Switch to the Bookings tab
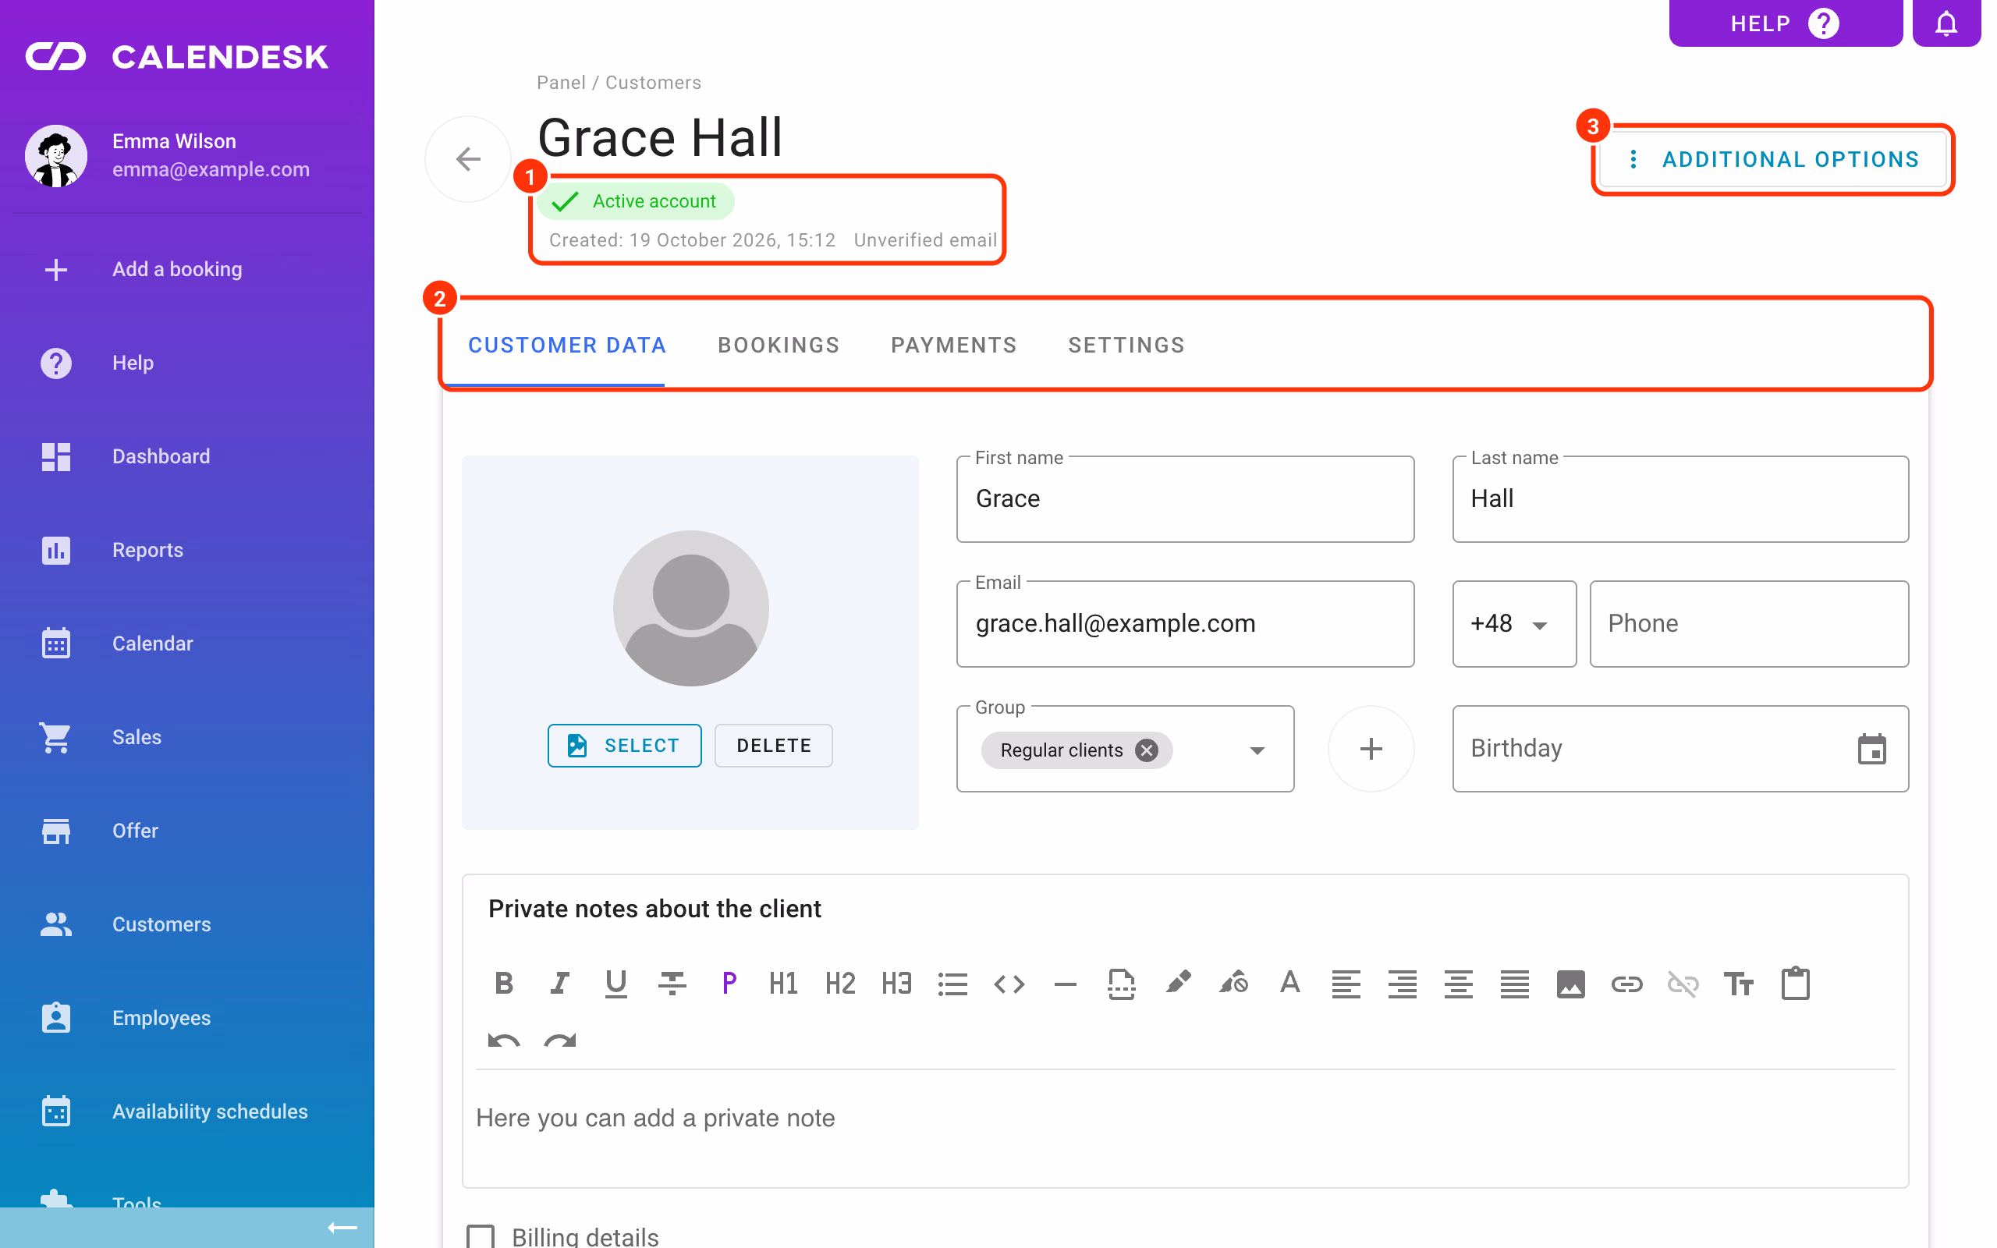 pos(779,345)
